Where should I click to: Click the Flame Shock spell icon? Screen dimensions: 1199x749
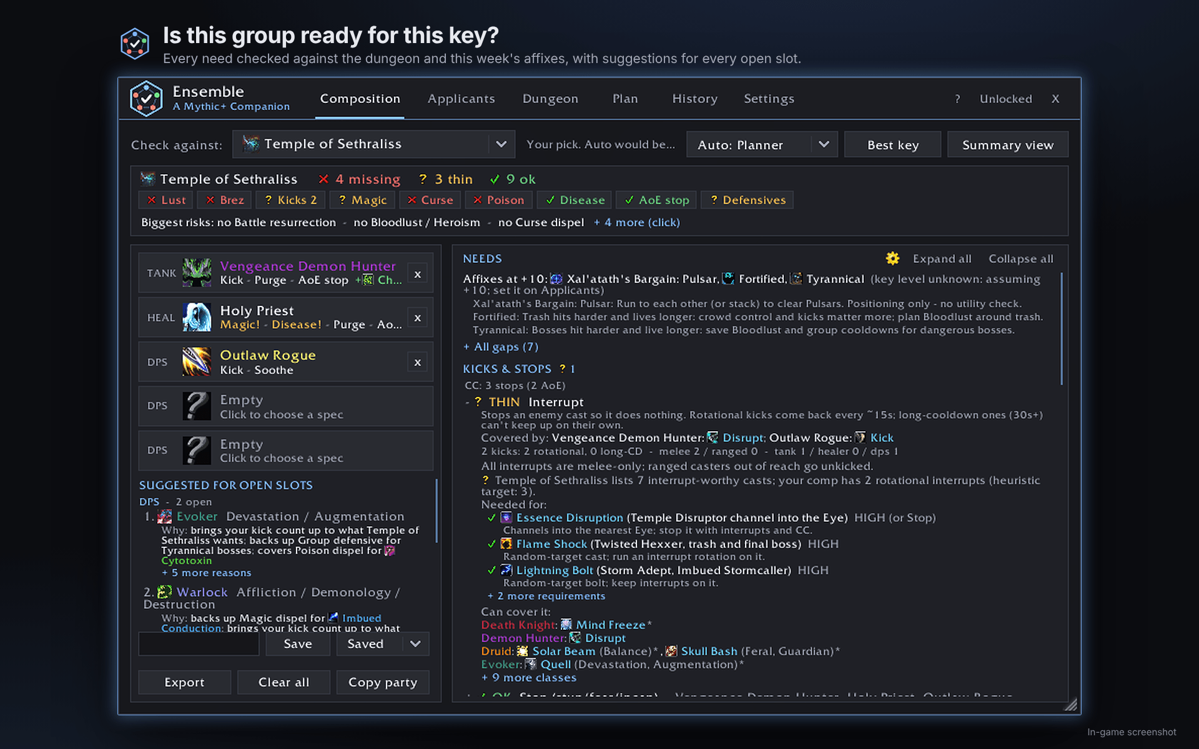pyautogui.click(x=506, y=544)
